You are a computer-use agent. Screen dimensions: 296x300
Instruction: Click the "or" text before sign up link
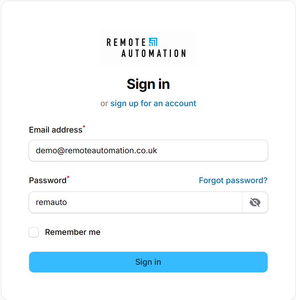click(104, 103)
